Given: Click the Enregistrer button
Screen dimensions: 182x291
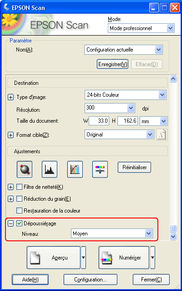Looking at the screenshot, I should [x=112, y=64].
